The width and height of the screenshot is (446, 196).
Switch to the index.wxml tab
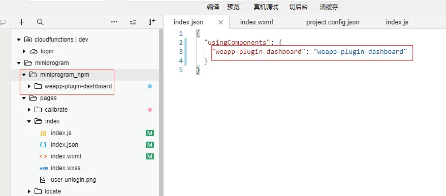click(257, 22)
